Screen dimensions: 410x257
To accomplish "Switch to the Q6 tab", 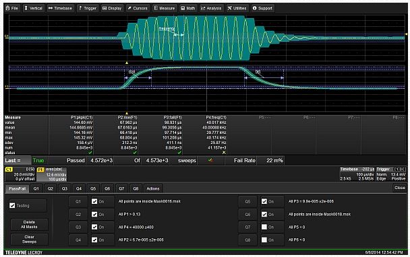I will coord(107,188).
